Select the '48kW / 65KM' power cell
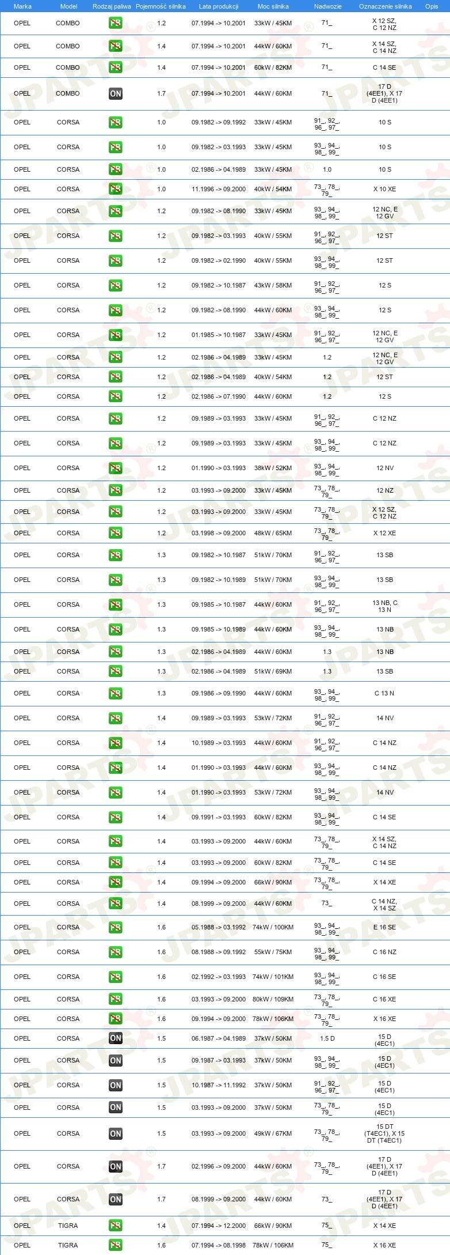Viewport: 450px width, 1255px height. tap(273, 534)
